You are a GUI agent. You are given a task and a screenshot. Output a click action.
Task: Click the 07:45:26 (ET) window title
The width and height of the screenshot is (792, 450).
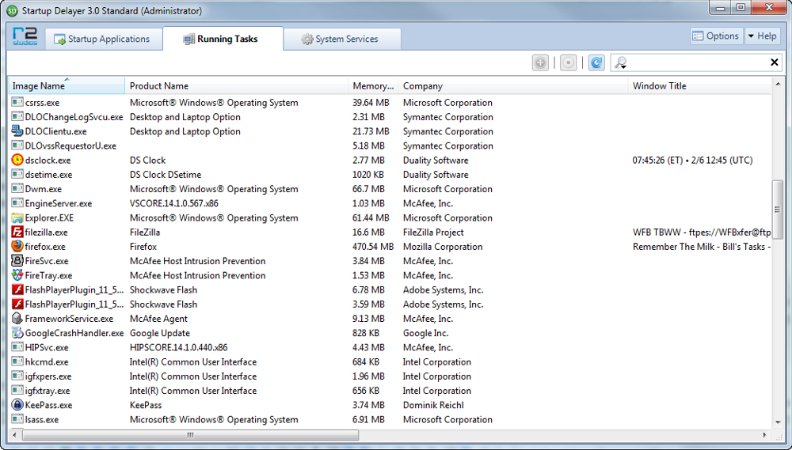(x=692, y=161)
